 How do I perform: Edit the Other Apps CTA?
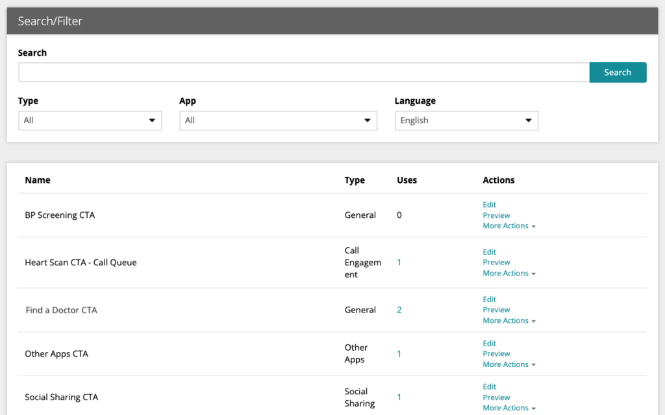pos(489,344)
